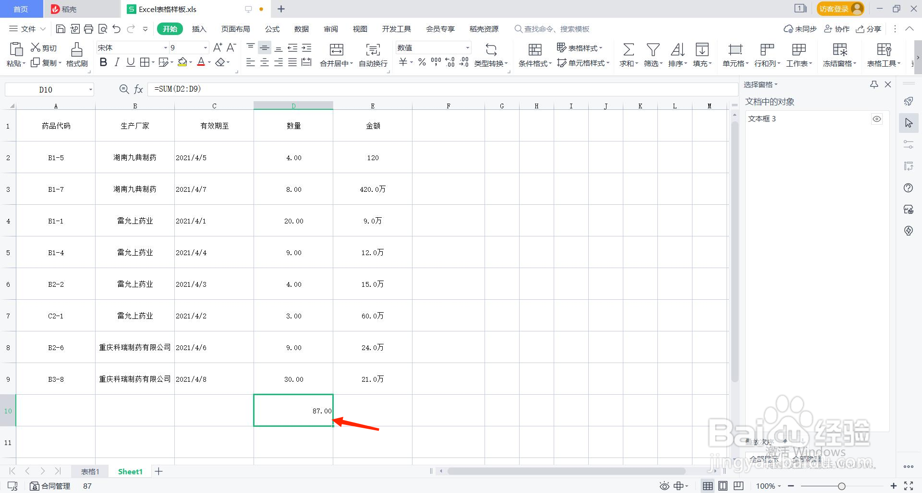Open the 数据 ribbon tab

click(x=302, y=29)
